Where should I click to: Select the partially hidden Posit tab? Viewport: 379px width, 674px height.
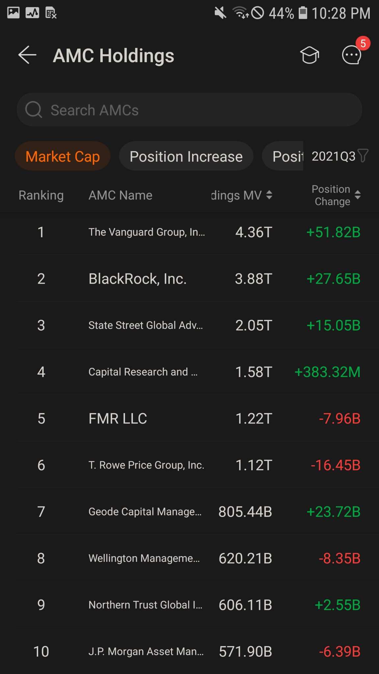pyautogui.click(x=283, y=156)
